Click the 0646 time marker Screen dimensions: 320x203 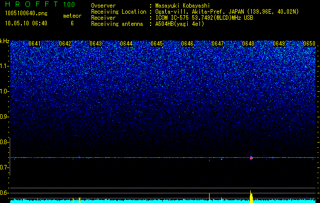(x=187, y=44)
